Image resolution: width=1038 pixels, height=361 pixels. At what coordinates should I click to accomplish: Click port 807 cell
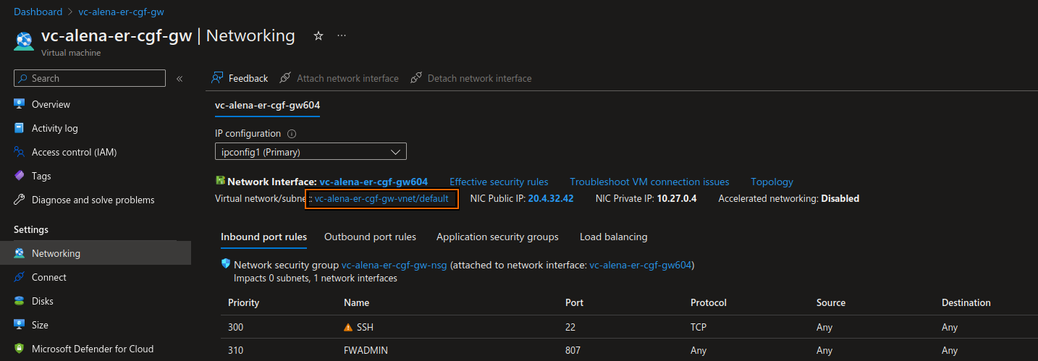[x=573, y=350]
